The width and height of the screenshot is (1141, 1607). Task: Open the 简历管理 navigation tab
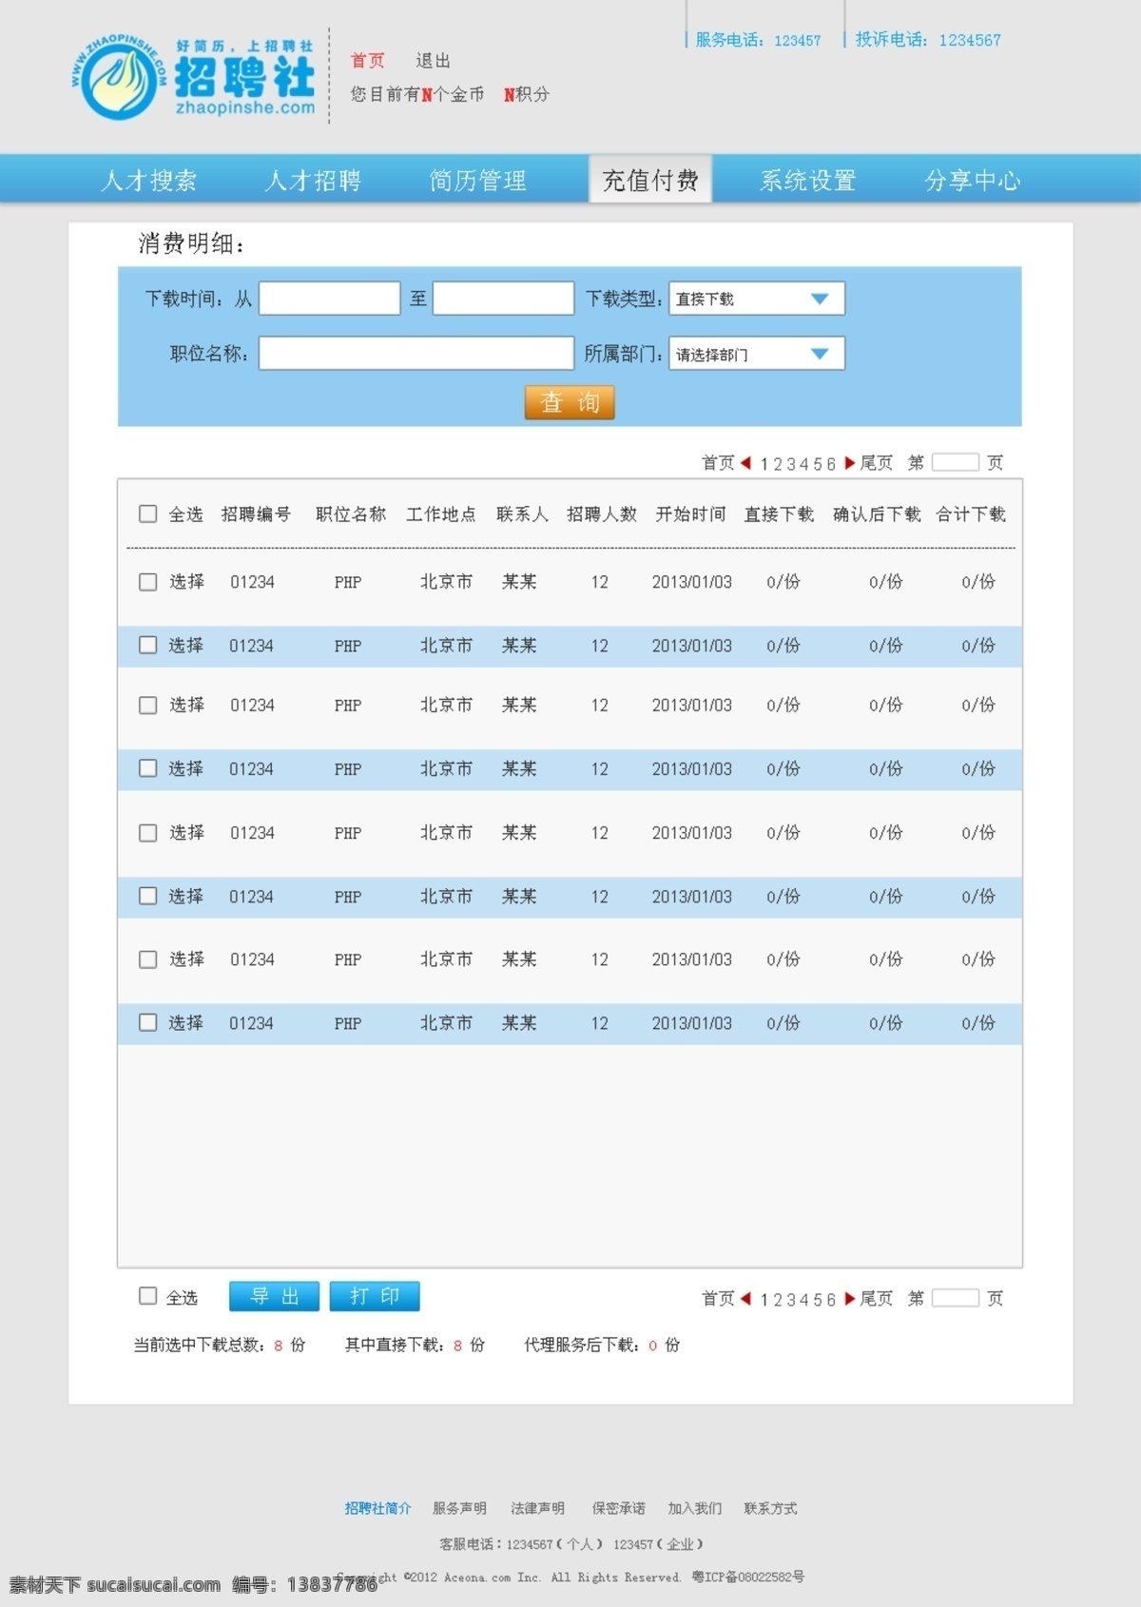[477, 180]
